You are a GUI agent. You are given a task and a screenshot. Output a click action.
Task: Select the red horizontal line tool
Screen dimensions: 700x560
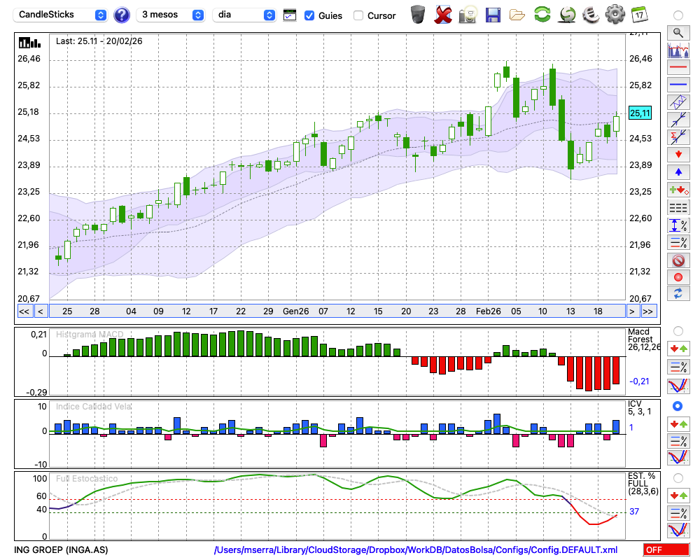coord(678,67)
